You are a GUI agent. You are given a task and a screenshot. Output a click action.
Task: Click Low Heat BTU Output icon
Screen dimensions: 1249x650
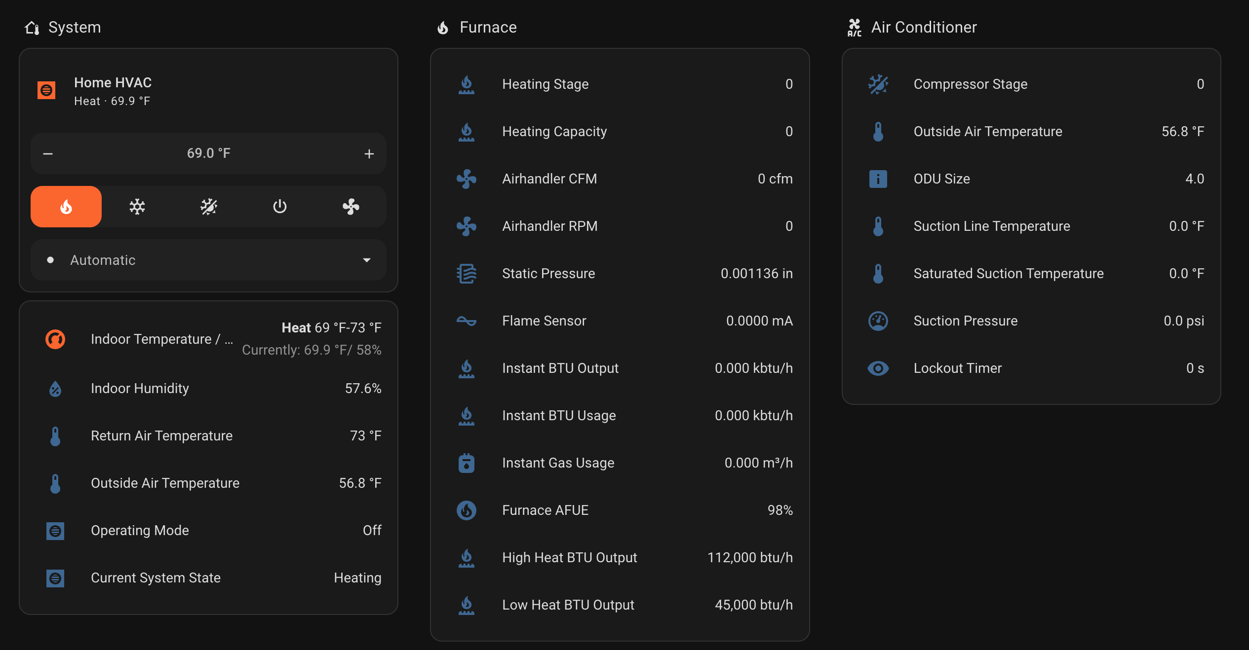pos(467,605)
